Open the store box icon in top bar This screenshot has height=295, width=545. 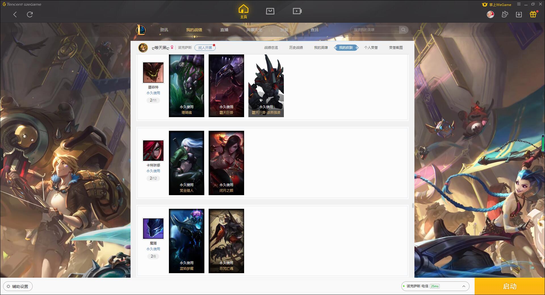pyautogui.click(x=270, y=11)
